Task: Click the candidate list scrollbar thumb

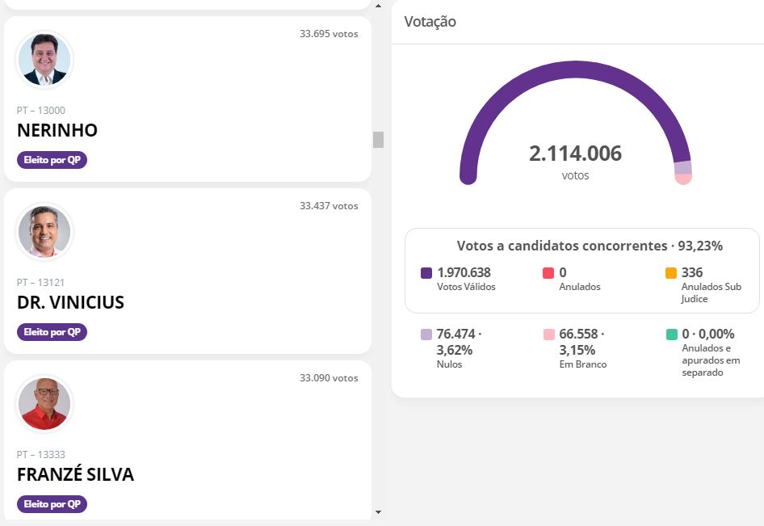Action: 379,140
